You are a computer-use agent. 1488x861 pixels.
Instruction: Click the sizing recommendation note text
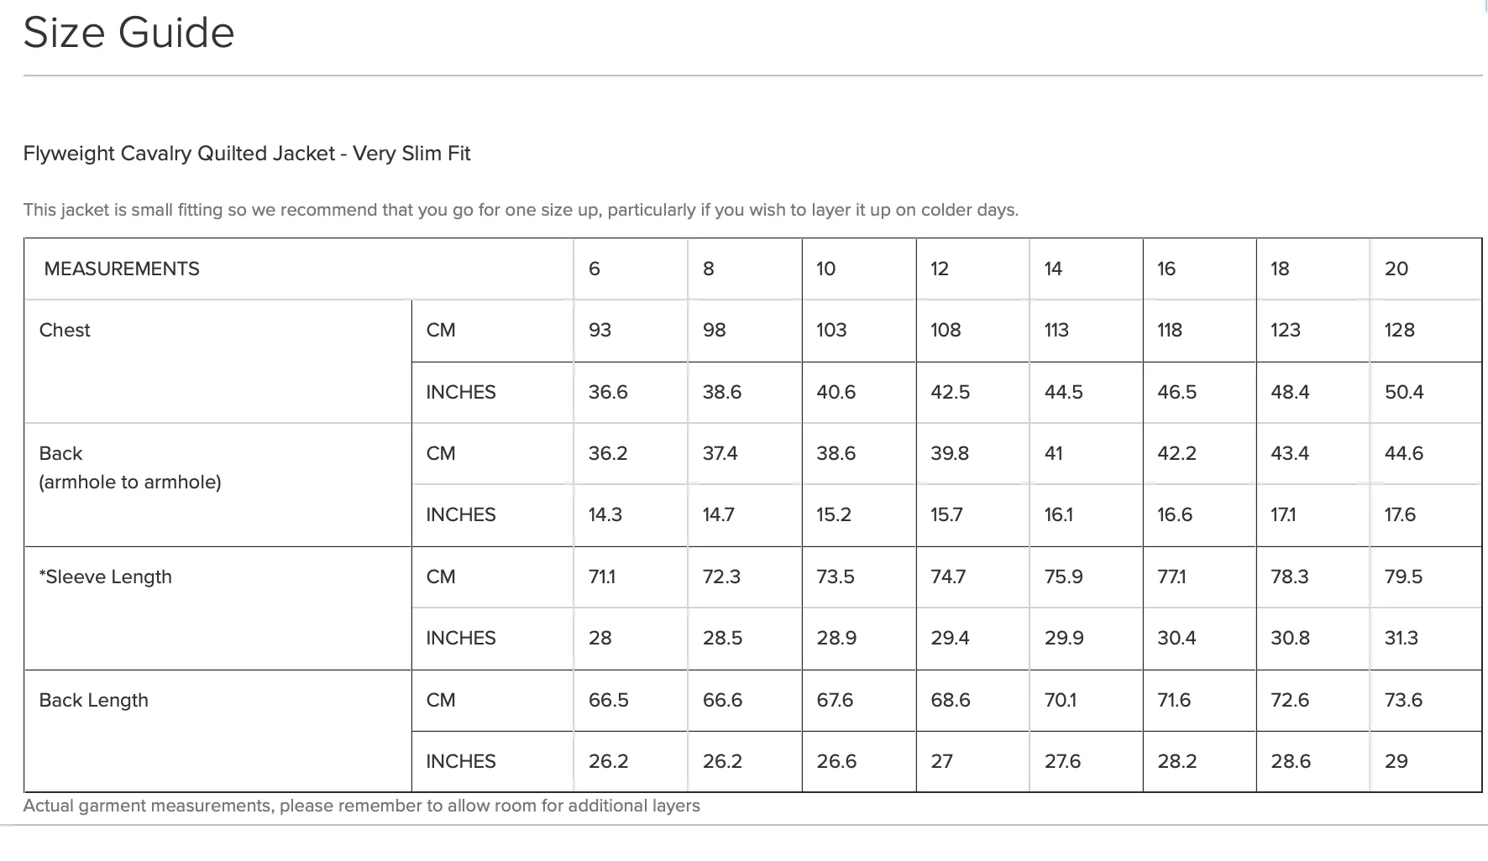521,210
